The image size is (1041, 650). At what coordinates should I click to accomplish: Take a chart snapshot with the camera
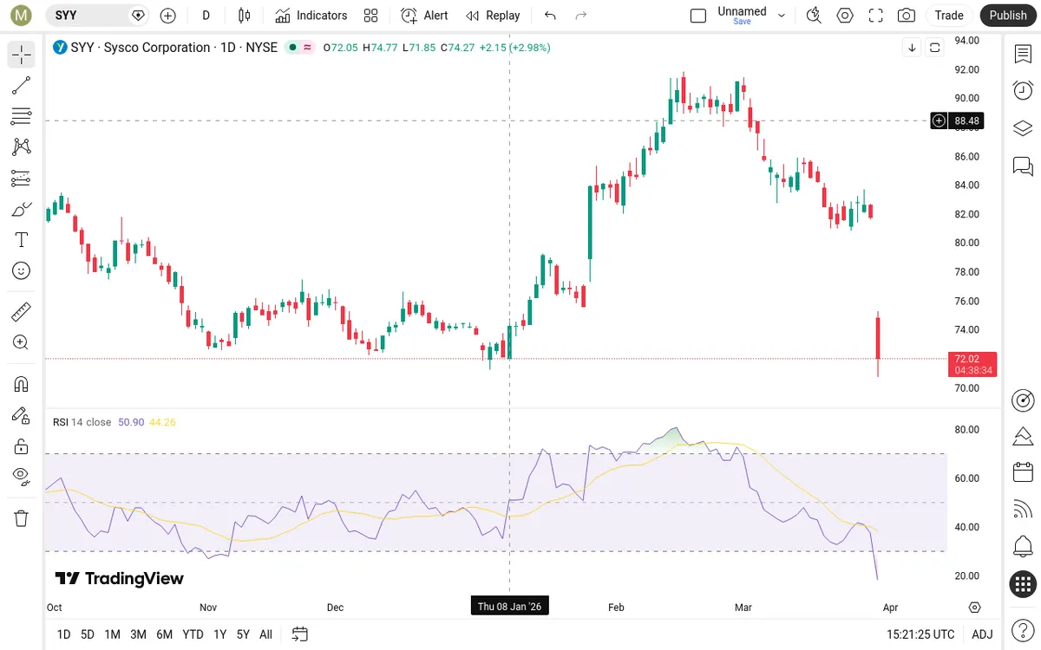click(x=907, y=16)
